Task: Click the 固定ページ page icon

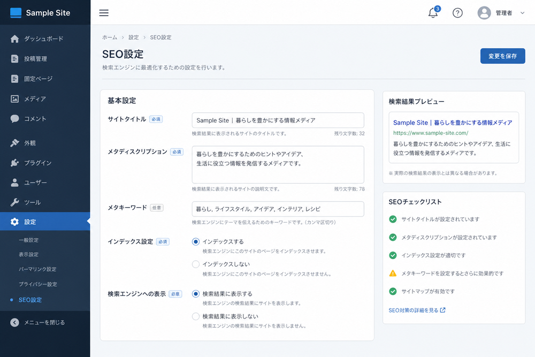Action: (14, 79)
